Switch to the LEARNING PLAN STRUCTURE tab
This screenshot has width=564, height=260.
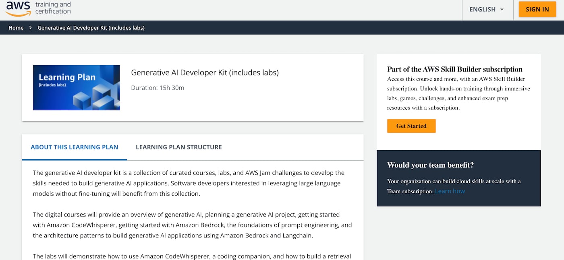(178, 147)
